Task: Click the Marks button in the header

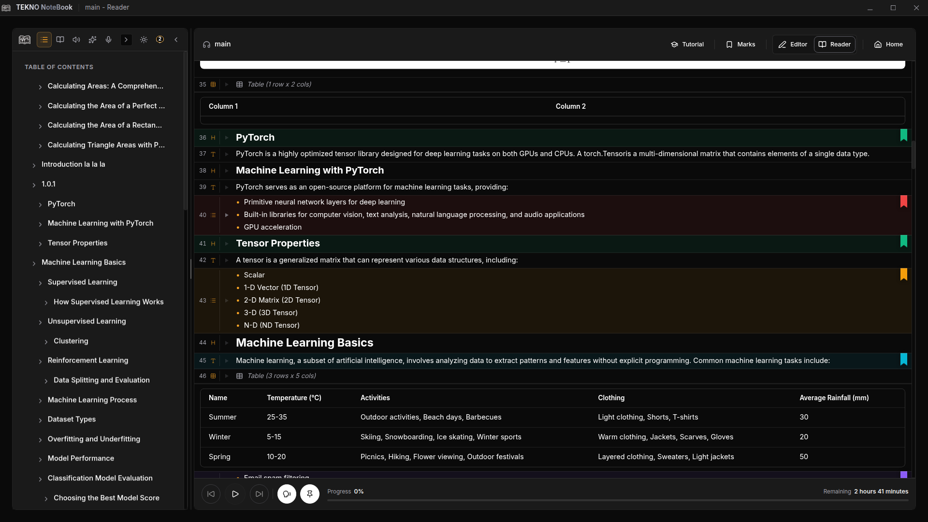Action: tap(740, 44)
